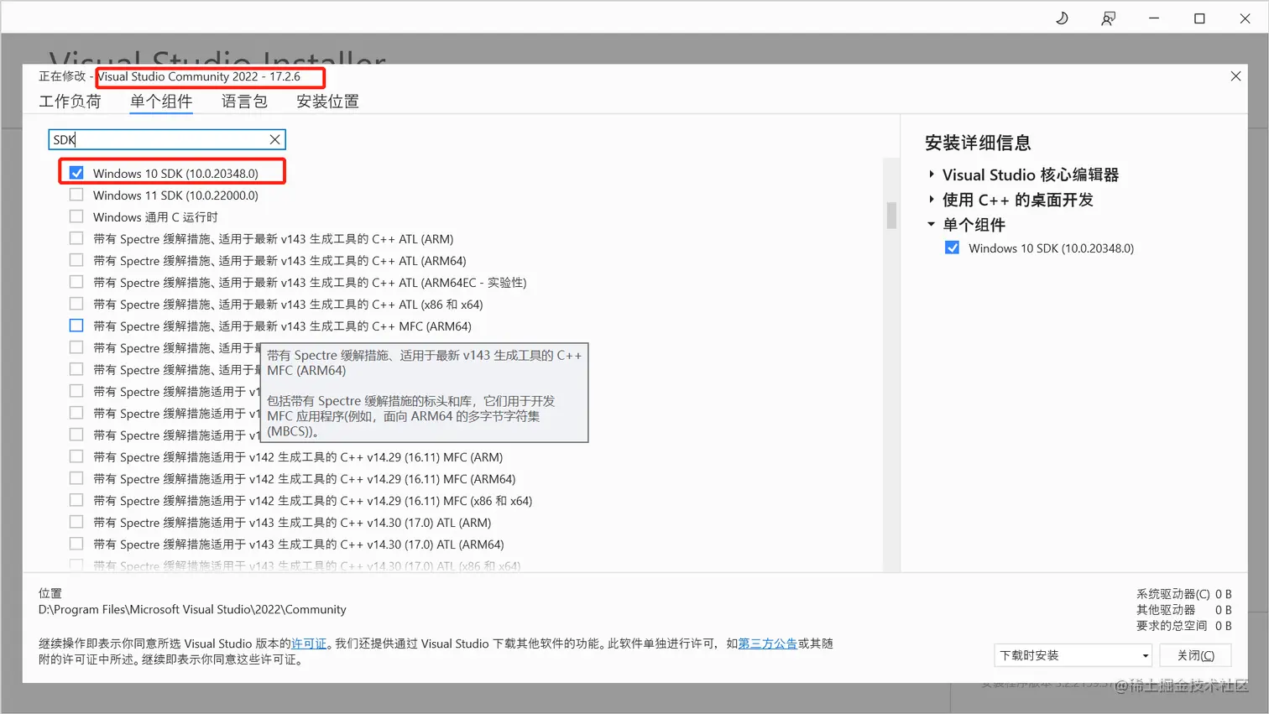This screenshot has width=1269, height=714.
Task: Check Windows 通用 C 运行时
Action: coord(76,216)
